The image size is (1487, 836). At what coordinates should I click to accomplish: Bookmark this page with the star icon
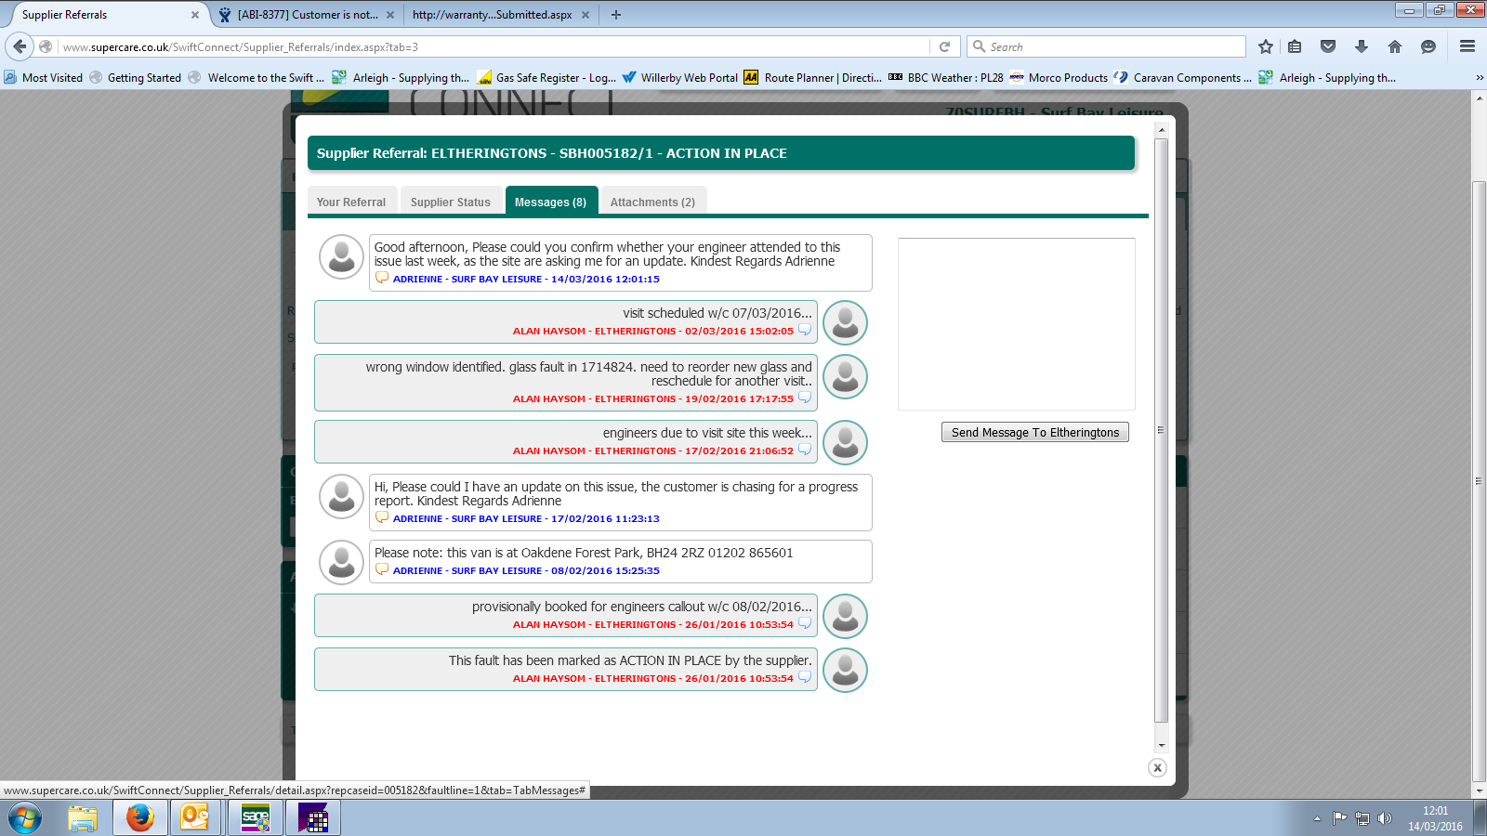coord(1265,46)
